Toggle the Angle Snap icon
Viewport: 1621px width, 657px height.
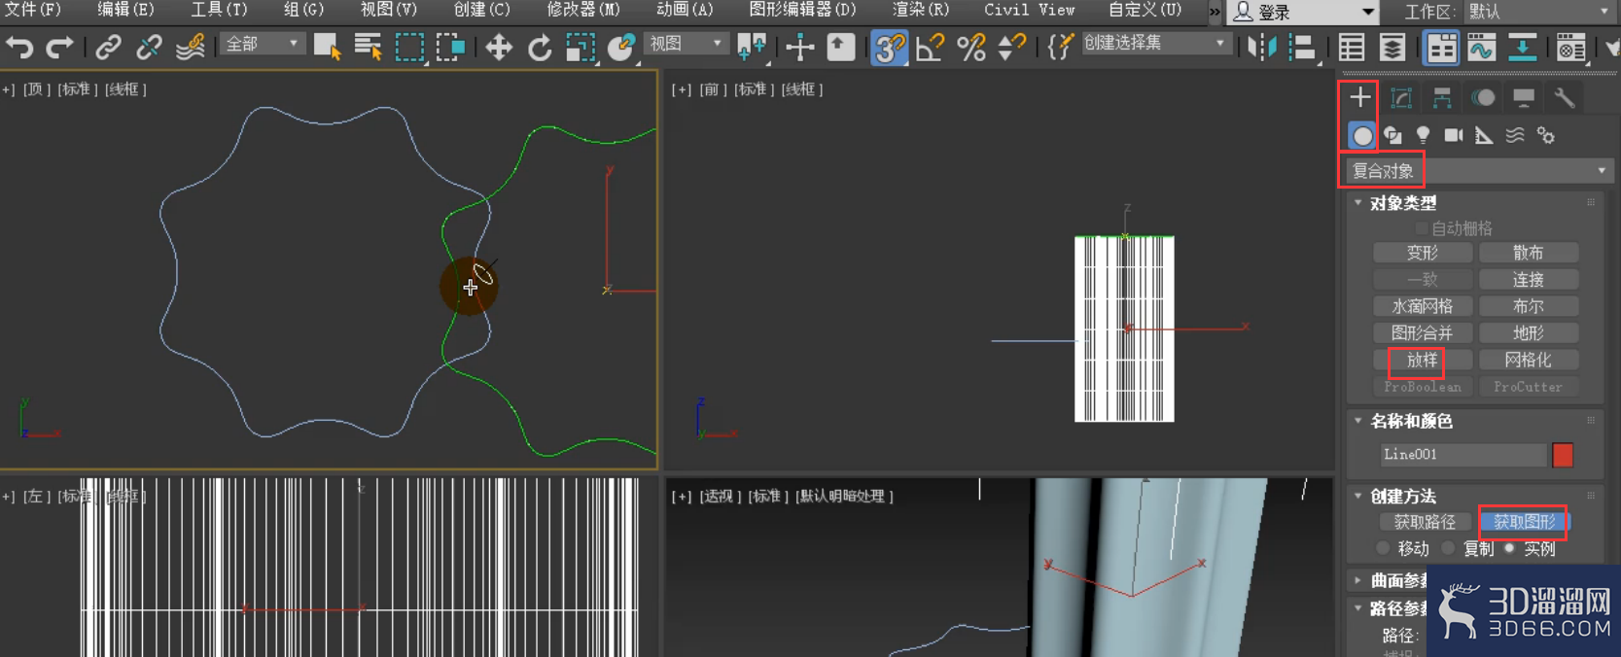(930, 47)
